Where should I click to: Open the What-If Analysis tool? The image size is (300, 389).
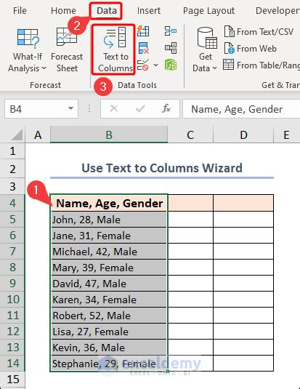click(x=28, y=51)
